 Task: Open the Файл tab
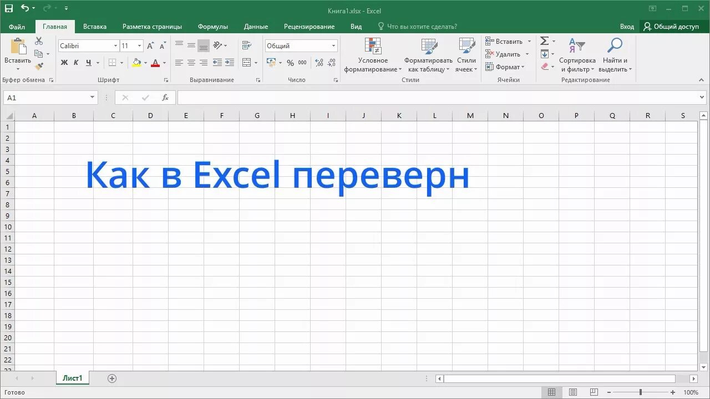pyautogui.click(x=17, y=27)
